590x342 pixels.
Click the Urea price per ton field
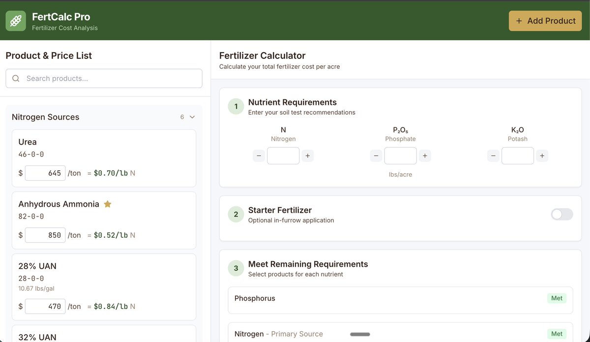45,173
